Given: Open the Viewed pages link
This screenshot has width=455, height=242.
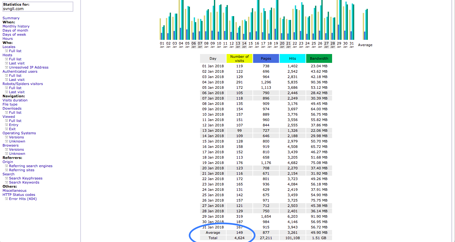Looking at the screenshot, I should tap(9, 117).
